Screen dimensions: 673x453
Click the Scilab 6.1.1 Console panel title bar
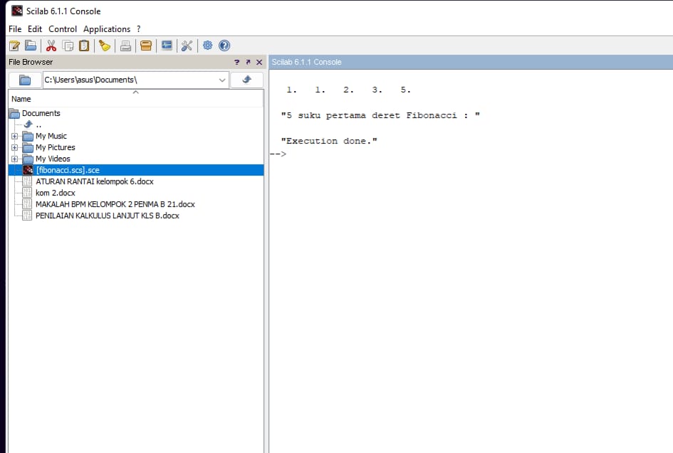click(x=471, y=62)
